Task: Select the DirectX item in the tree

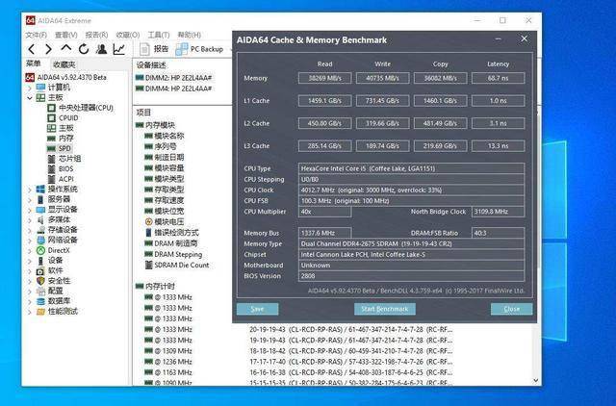Action: [x=60, y=249]
